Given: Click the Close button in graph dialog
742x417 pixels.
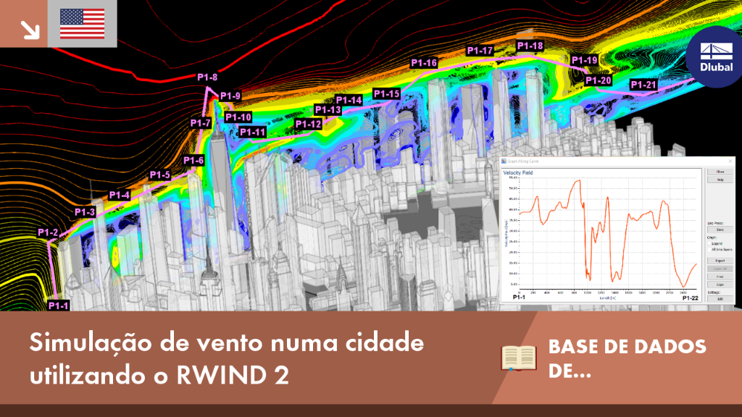Looking at the screenshot, I should 720,172.
